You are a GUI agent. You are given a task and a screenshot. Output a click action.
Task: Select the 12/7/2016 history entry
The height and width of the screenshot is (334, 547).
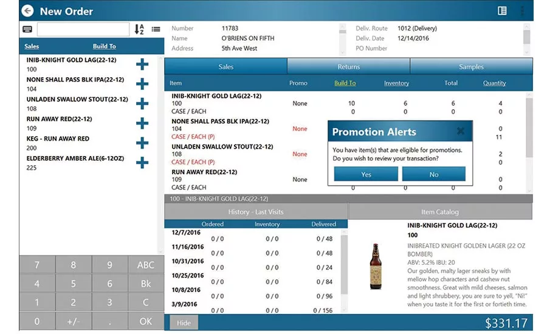[252, 236]
